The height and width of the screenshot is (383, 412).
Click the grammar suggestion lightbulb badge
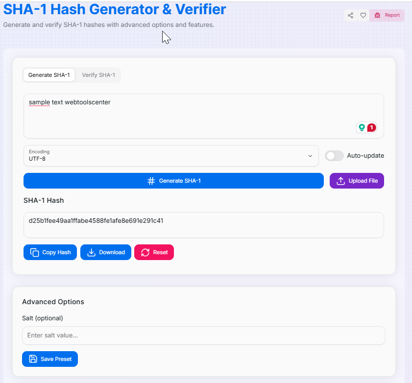tap(361, 127)
